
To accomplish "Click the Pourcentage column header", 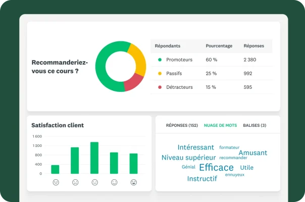I will pos(219,46).
